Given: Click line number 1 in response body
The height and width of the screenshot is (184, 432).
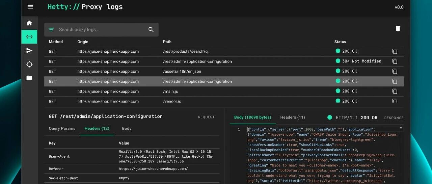Looking at the screenshot, I should click(239, 129).
